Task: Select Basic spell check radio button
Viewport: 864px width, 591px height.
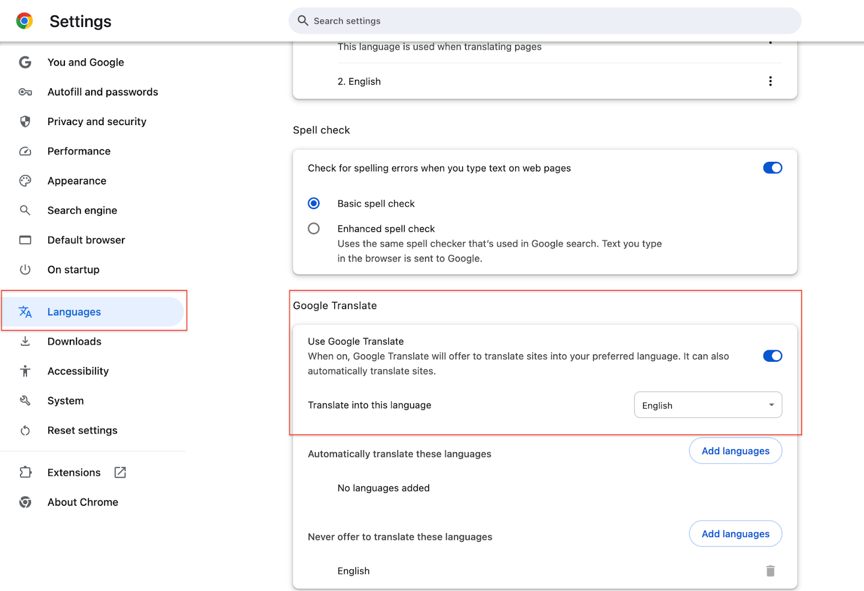Action: [314, 203]
